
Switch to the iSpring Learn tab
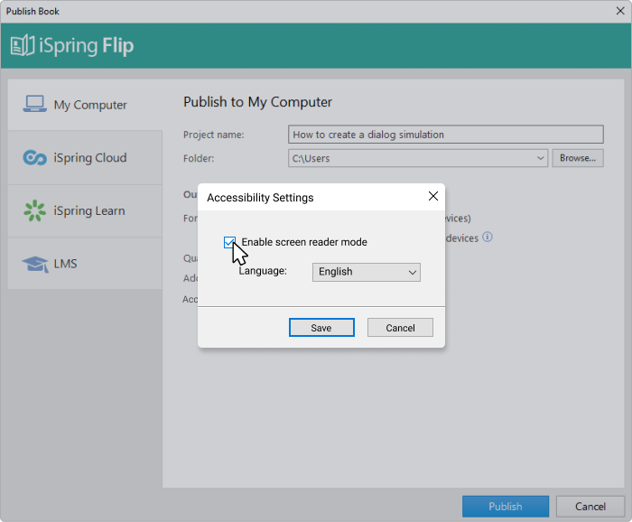click(x=85, y=210)
